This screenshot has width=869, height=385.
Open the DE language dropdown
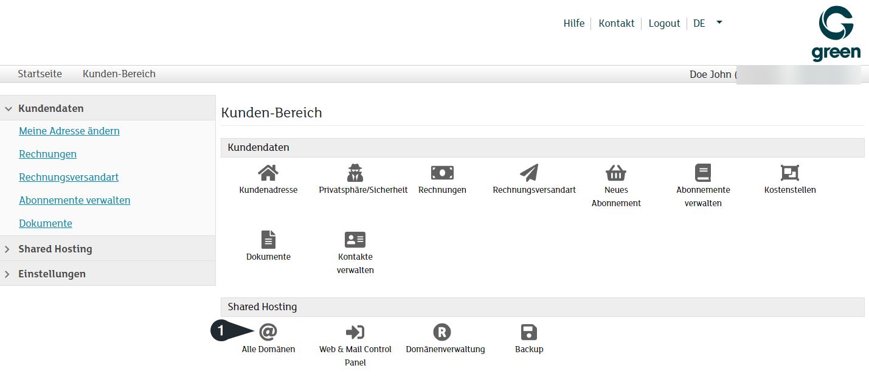(708, 23)
